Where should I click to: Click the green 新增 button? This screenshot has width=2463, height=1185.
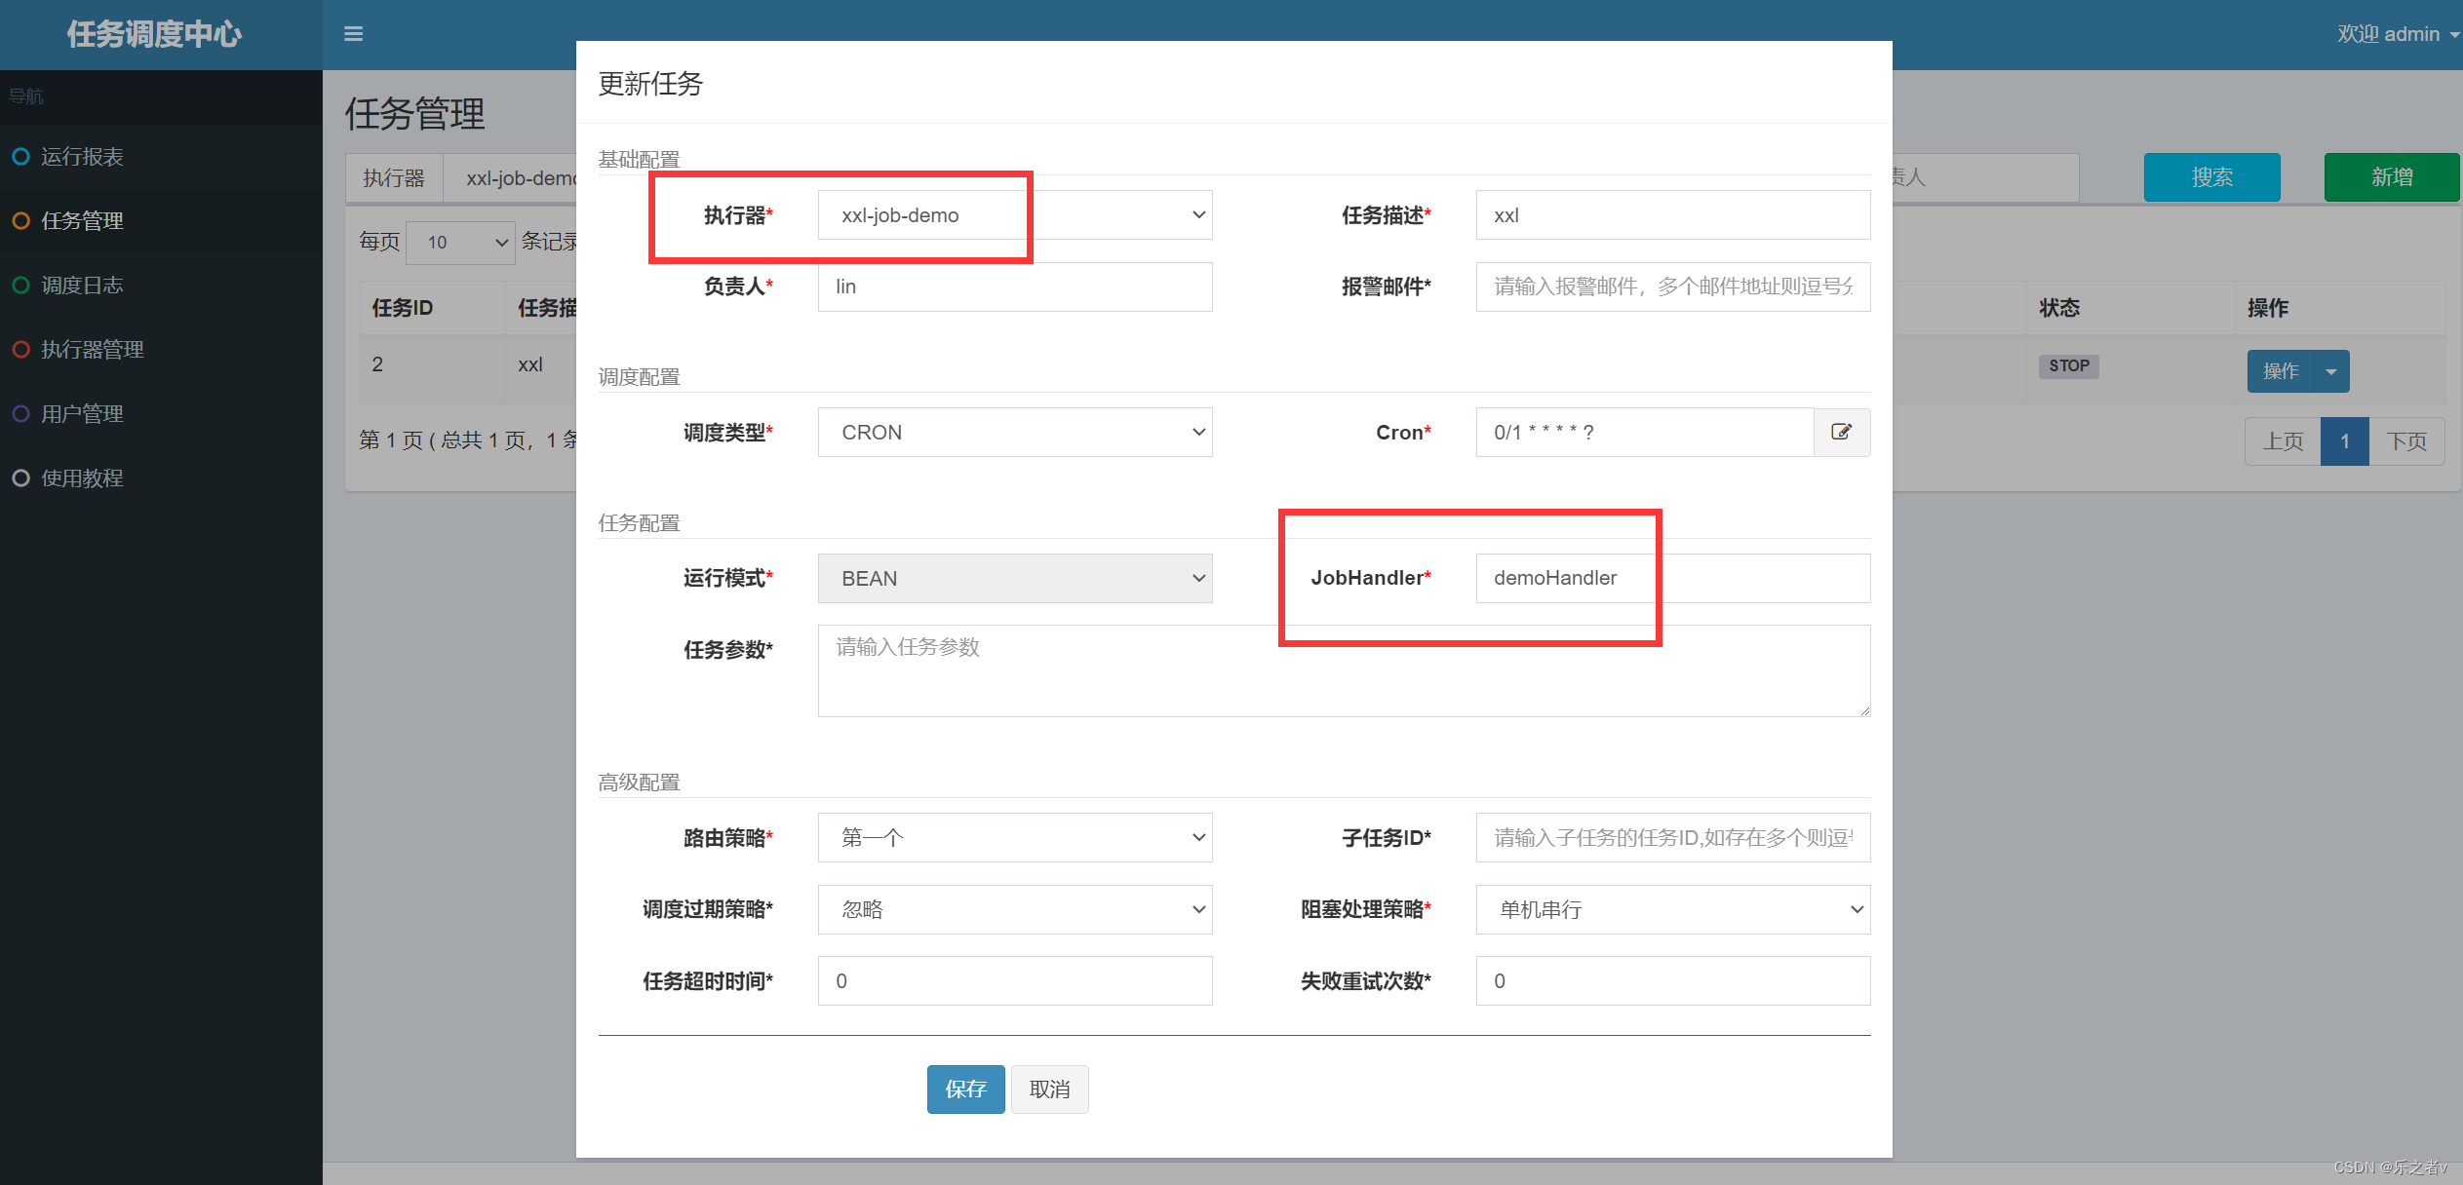[x=2391, y=177]
